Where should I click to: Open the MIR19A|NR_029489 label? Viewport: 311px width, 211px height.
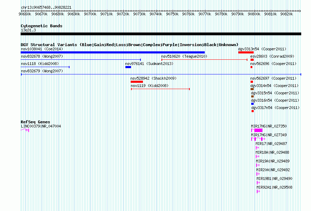(x=273, y=161)
